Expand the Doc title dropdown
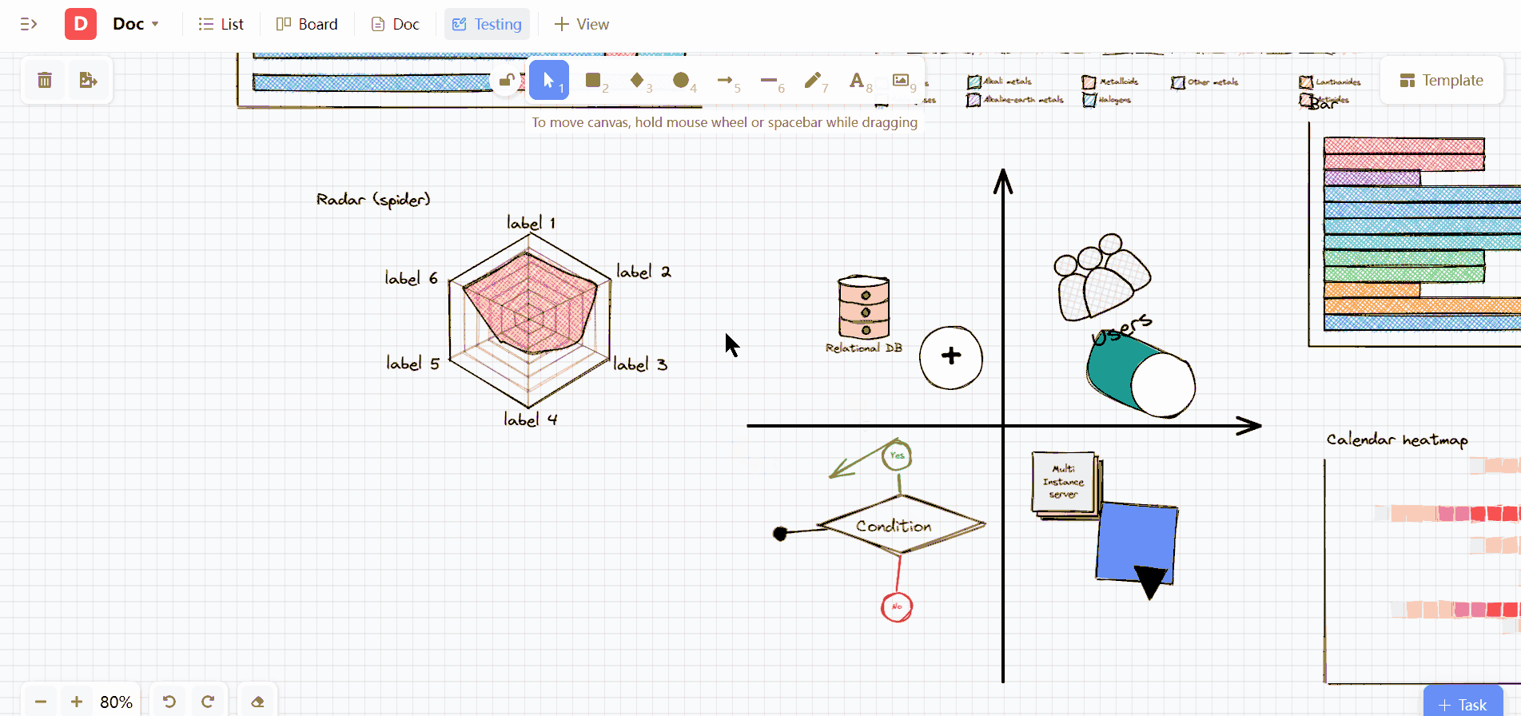This screenshot has width=1521, height=716. (155, 24)
